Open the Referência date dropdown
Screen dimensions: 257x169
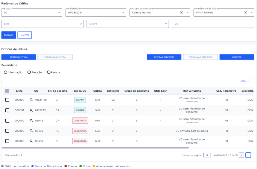pos(123,12)
